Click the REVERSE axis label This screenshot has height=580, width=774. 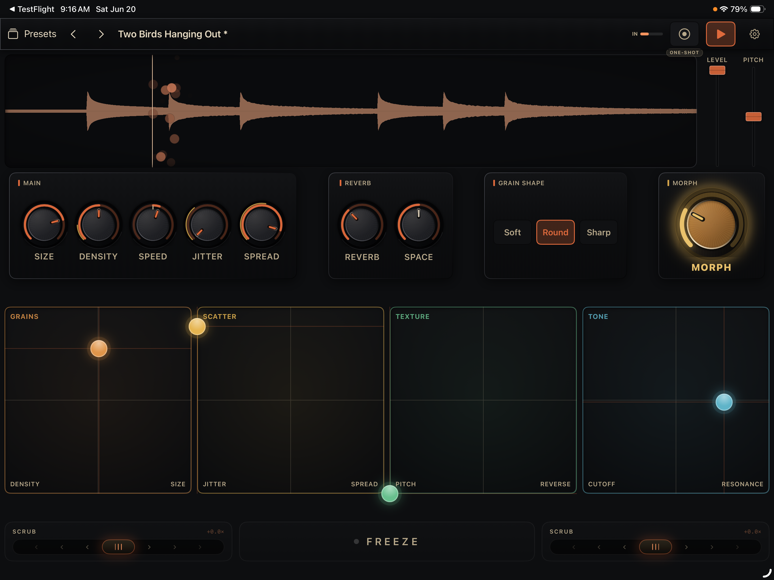click(555, 484)
